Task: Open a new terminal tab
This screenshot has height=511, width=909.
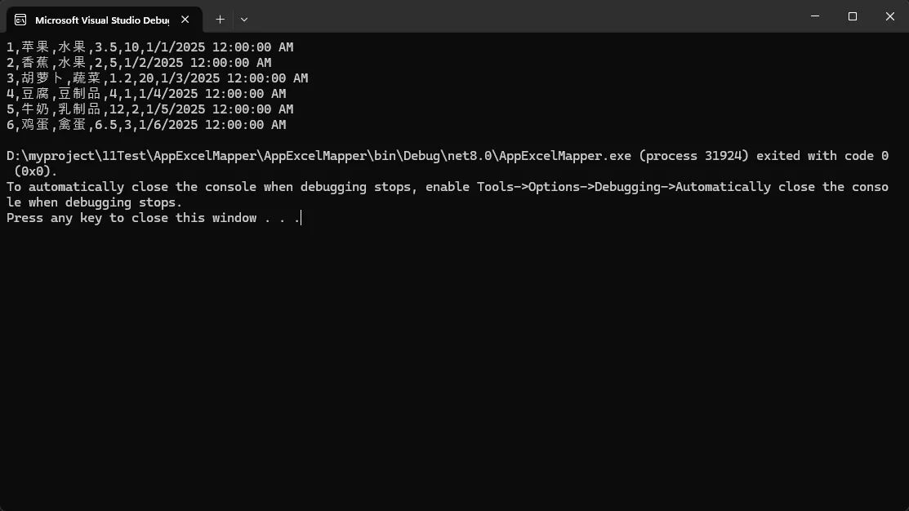Action: [x=220, y=19]
